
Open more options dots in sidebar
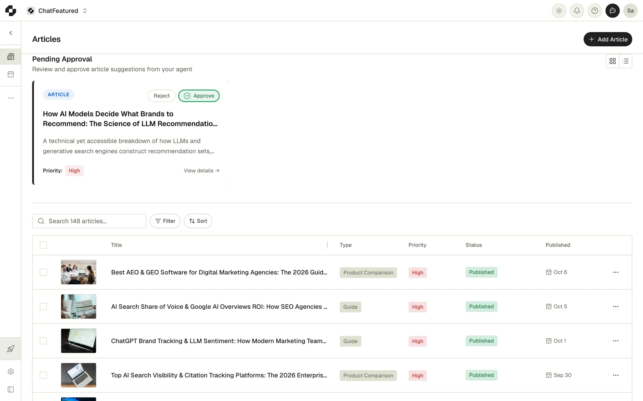[x=11, y=98]
